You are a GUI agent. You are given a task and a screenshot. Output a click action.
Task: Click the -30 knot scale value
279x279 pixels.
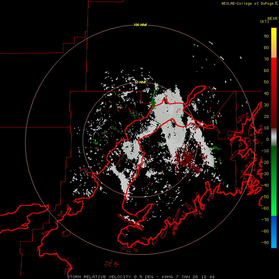click(265, 174)
